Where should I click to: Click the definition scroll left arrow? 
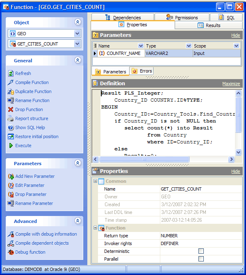point(96,159)
